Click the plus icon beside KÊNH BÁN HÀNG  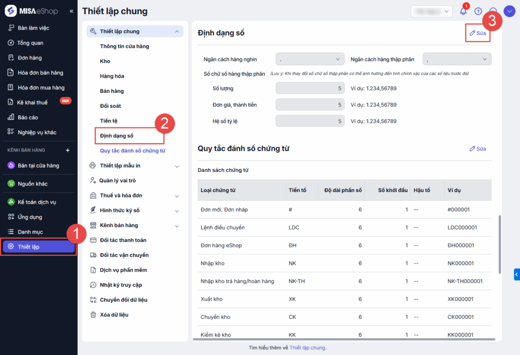click(x=68, y=150)
